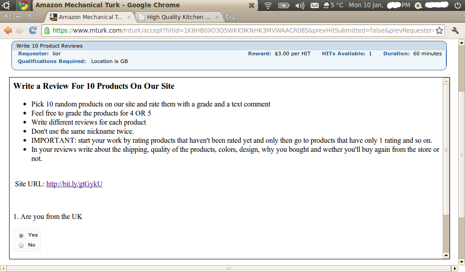Screen dimensions: 465x272
Task: Open the volume speaker indicator
Action: (300, 5)
